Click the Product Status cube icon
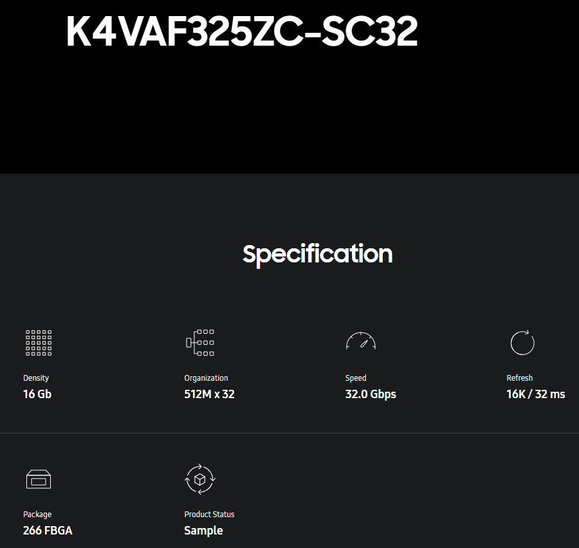The height and width of the screenshot is (548, 579). tap(200, 479)
